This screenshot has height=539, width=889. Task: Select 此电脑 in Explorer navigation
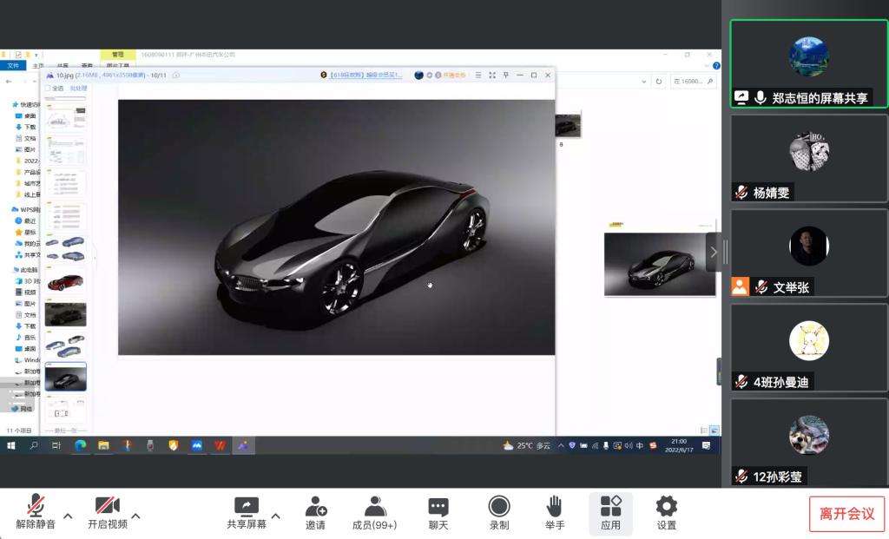[x=25, y=270]
